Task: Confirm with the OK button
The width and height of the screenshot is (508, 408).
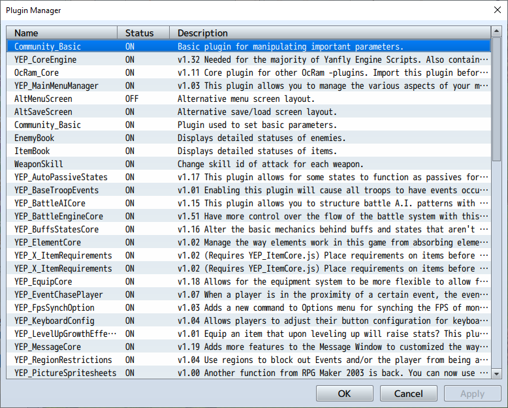Action: pyautogui.click(x=344, y=394)
